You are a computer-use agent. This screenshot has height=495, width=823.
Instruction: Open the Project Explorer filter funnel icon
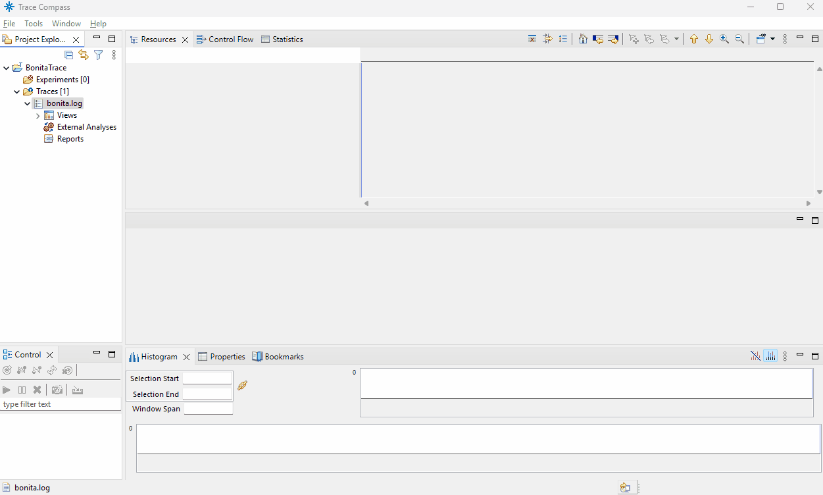coord(99,55)
